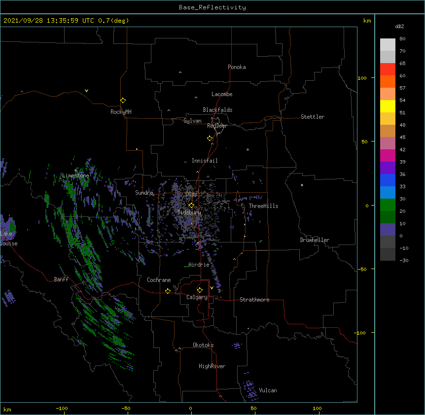The image size is (425, 415).
Task: Click the Sundre city label
Action: click(144, 193)
